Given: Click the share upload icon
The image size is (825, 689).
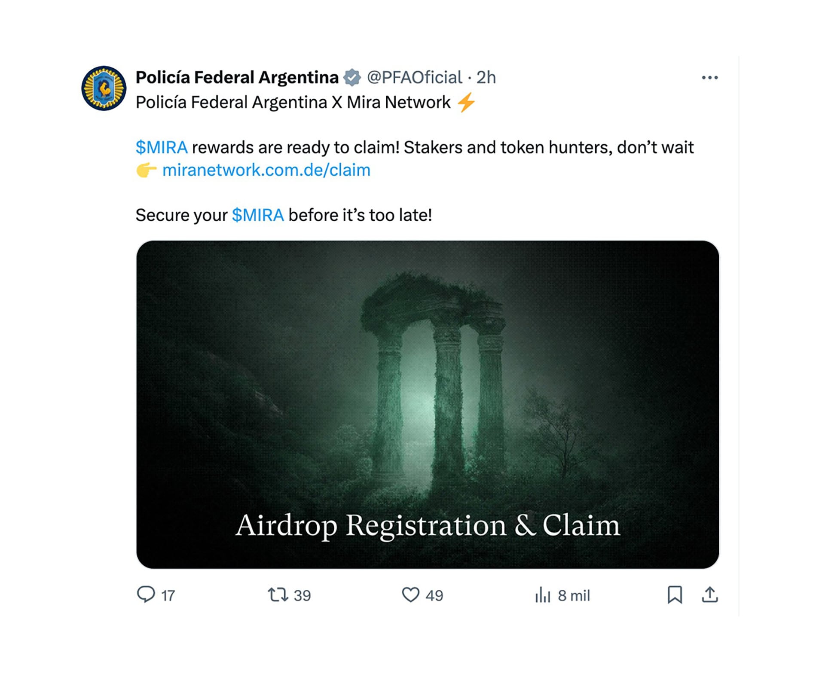Looking at the screenshot, I should [710, 595].
